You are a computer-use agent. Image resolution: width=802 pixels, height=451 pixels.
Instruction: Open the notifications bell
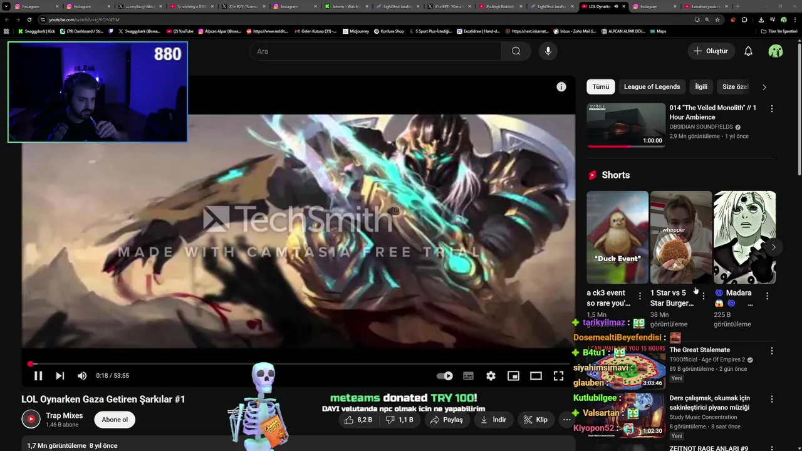[x=748, y=51]
